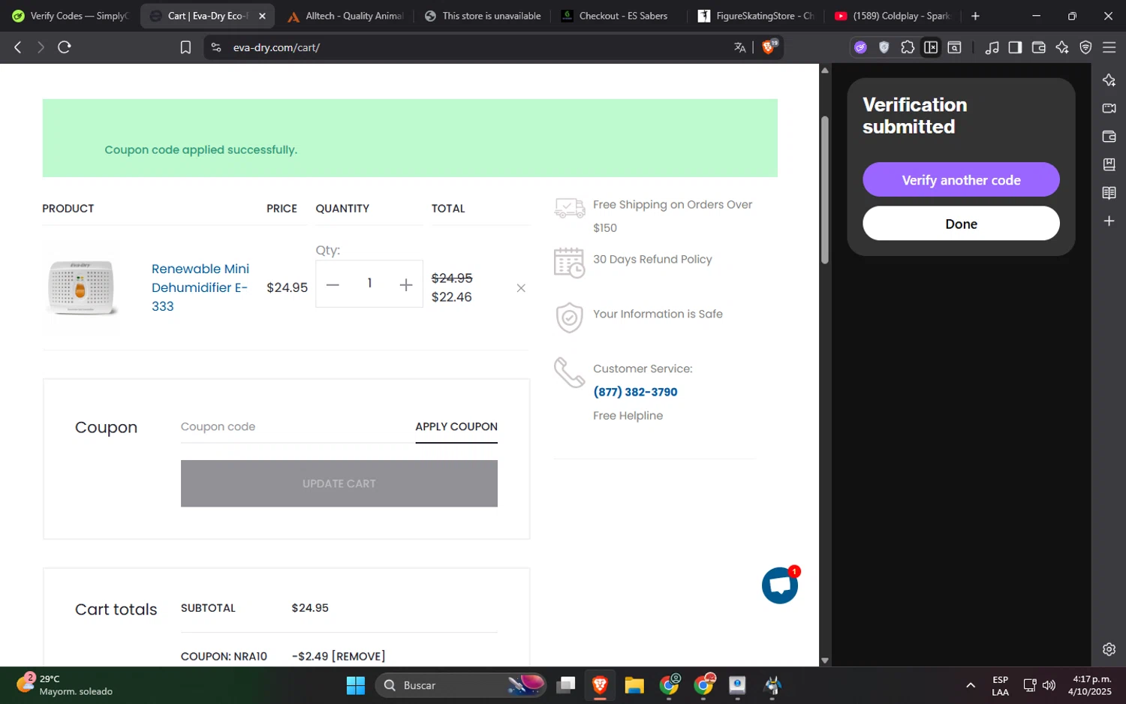The width and height of the screenshot is (1126, 704).
Task: Decrease quantity with minus button
Action: [333, 284]
